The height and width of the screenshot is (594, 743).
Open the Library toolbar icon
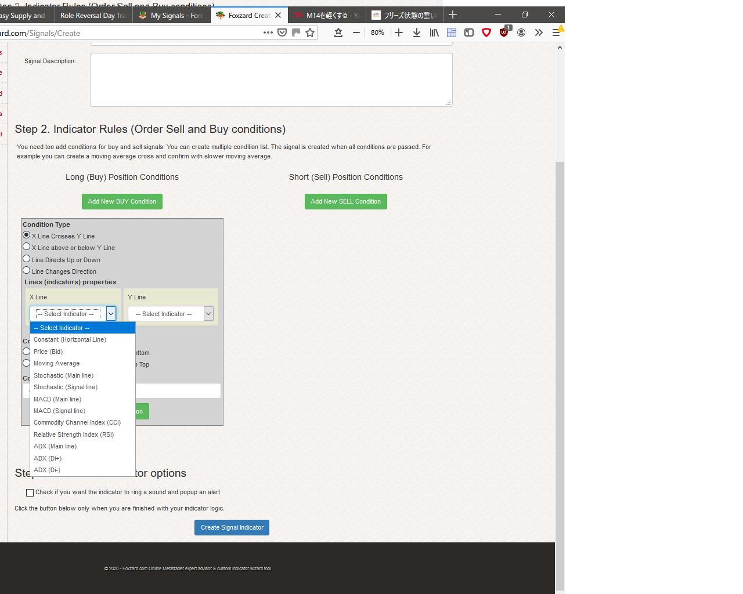[x=434, y=32]
